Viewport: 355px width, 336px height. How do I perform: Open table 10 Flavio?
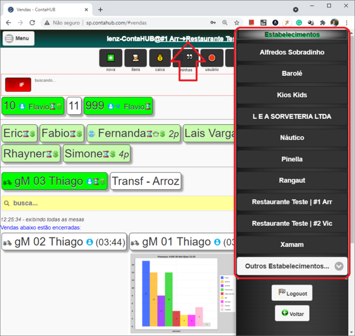click(x=33, y=106)
